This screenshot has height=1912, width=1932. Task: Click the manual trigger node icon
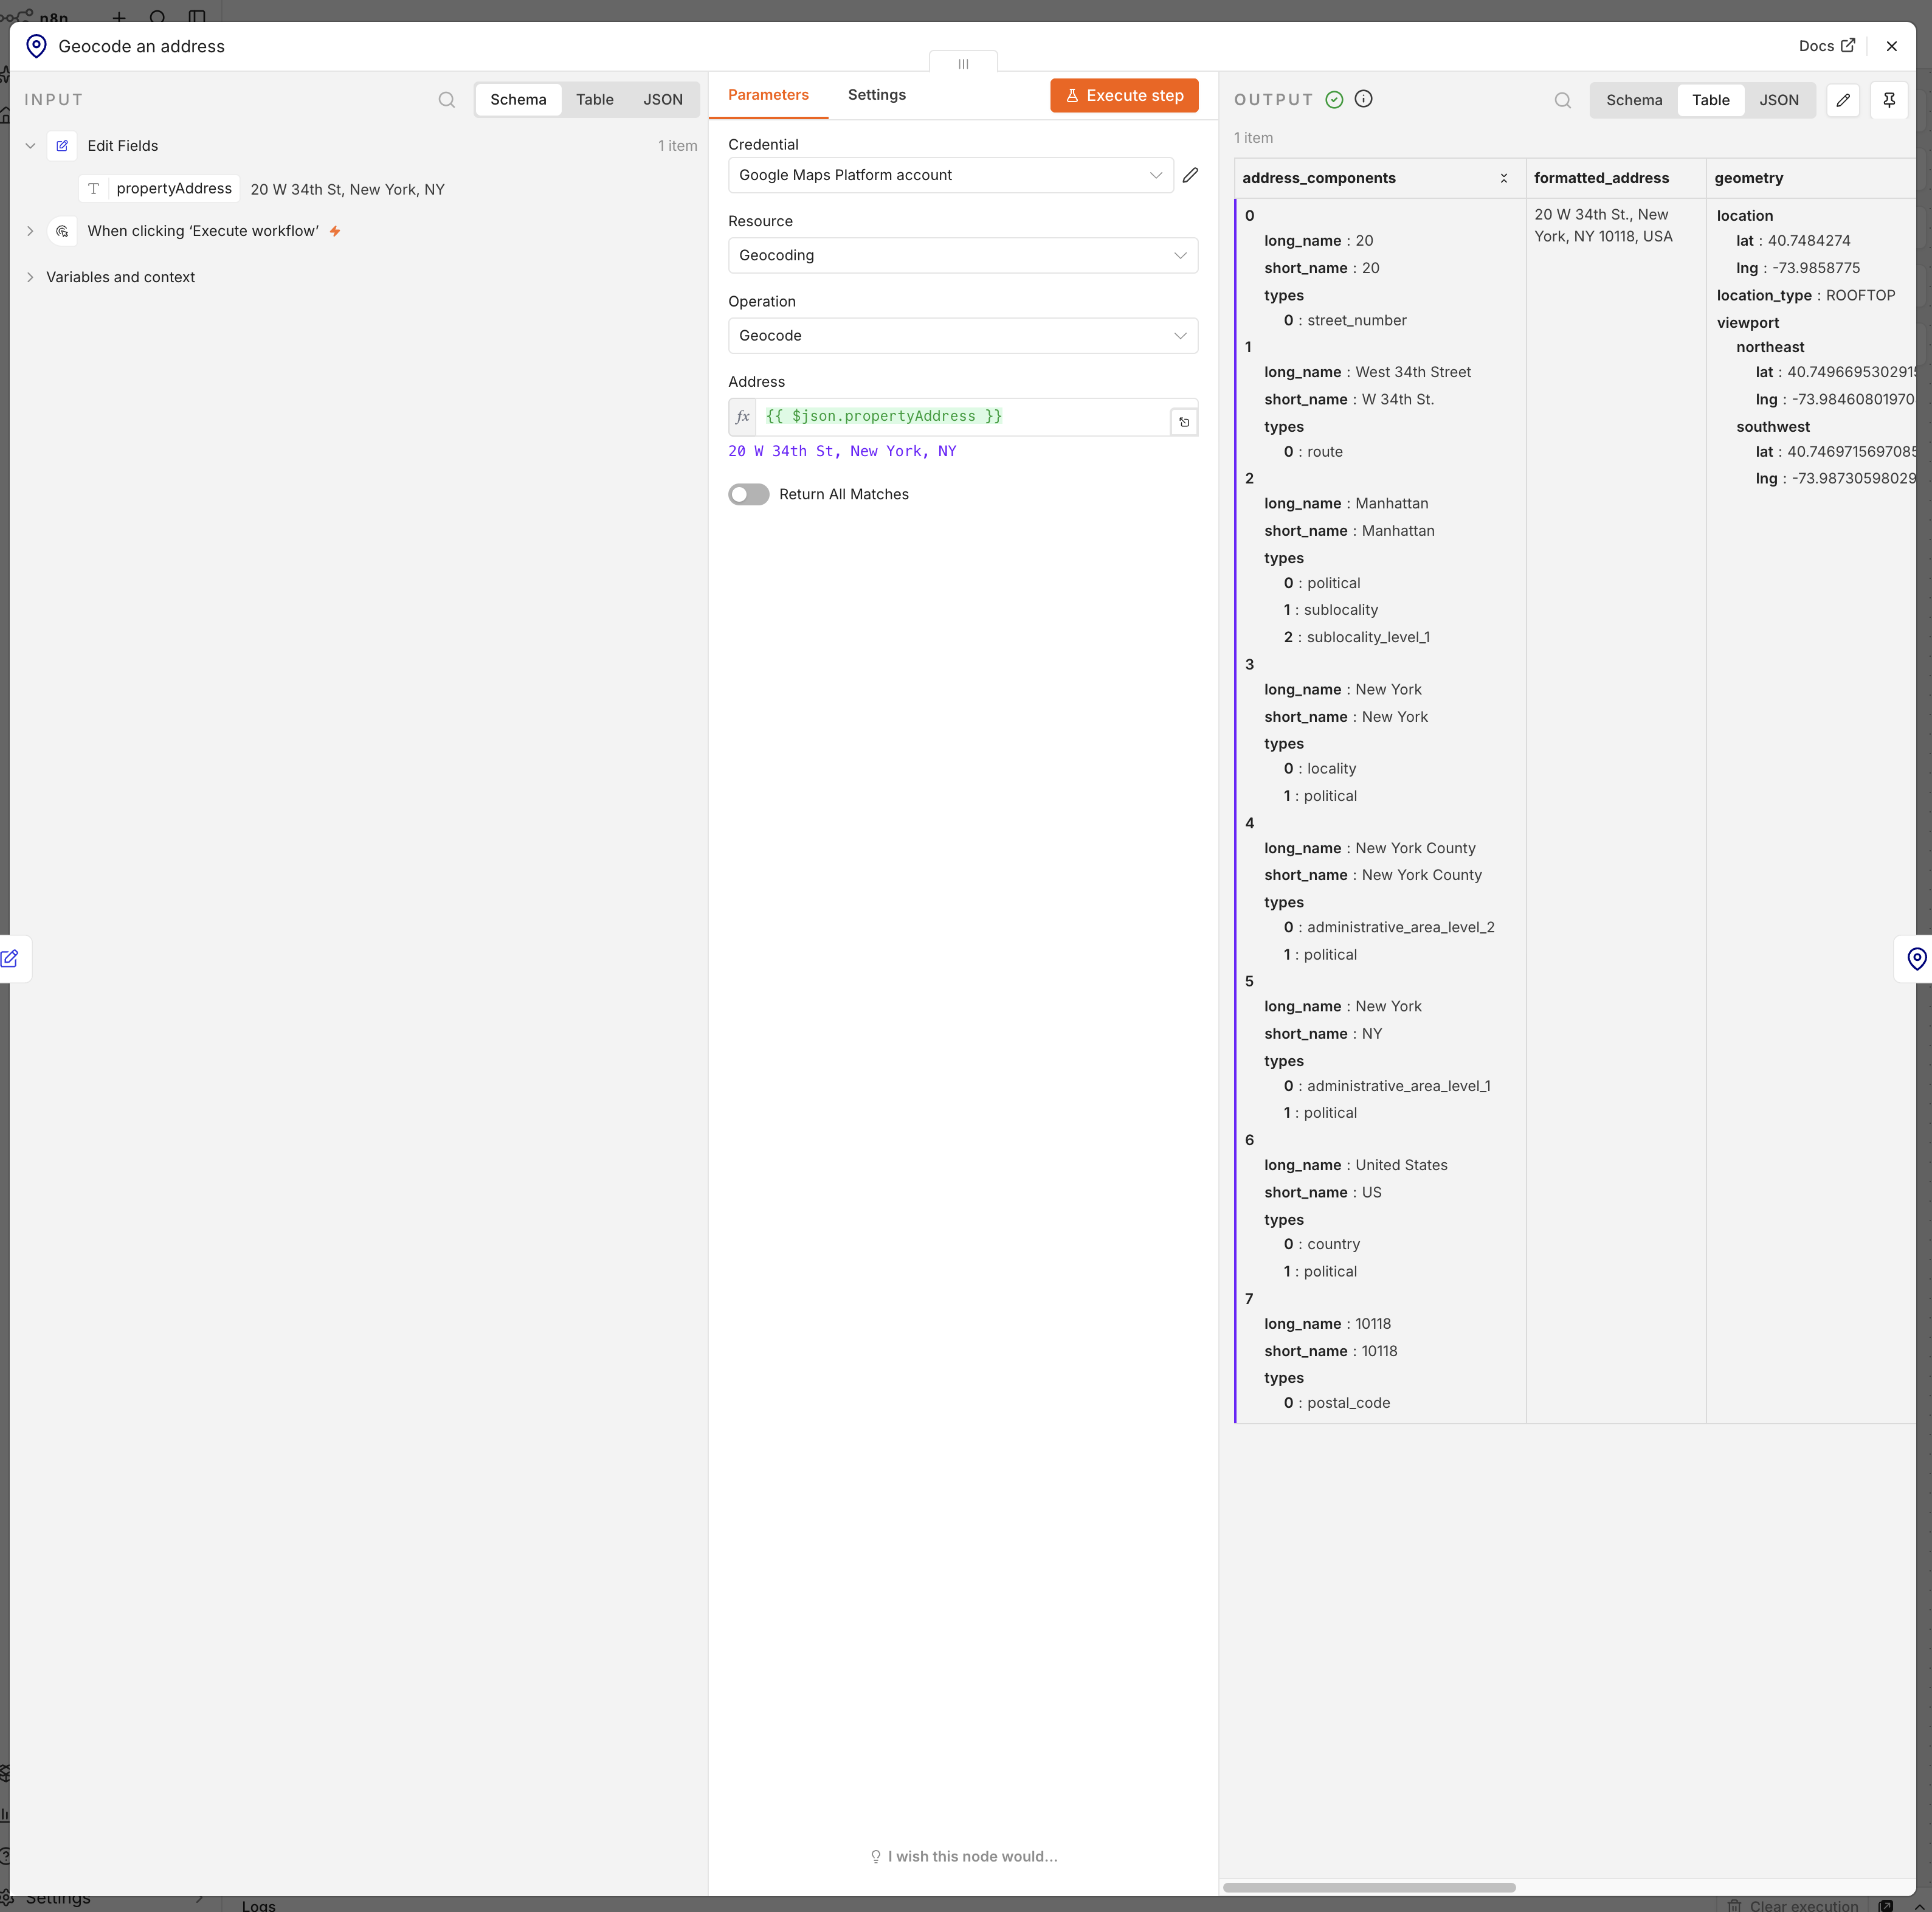[62, 231]
